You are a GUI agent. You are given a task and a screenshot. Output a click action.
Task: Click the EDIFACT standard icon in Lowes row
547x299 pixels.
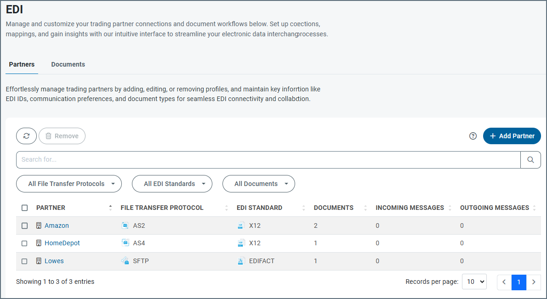[241, 261]
